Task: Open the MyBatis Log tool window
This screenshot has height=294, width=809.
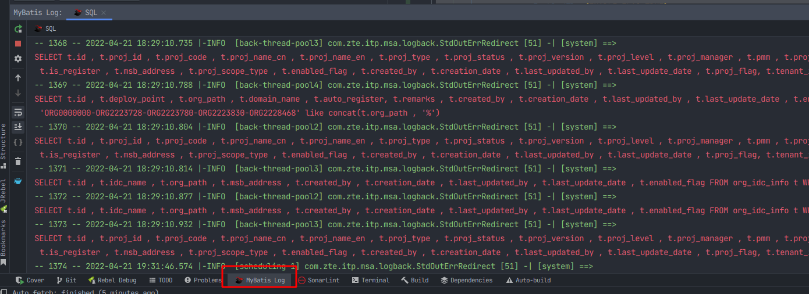Action: [260, 280]
